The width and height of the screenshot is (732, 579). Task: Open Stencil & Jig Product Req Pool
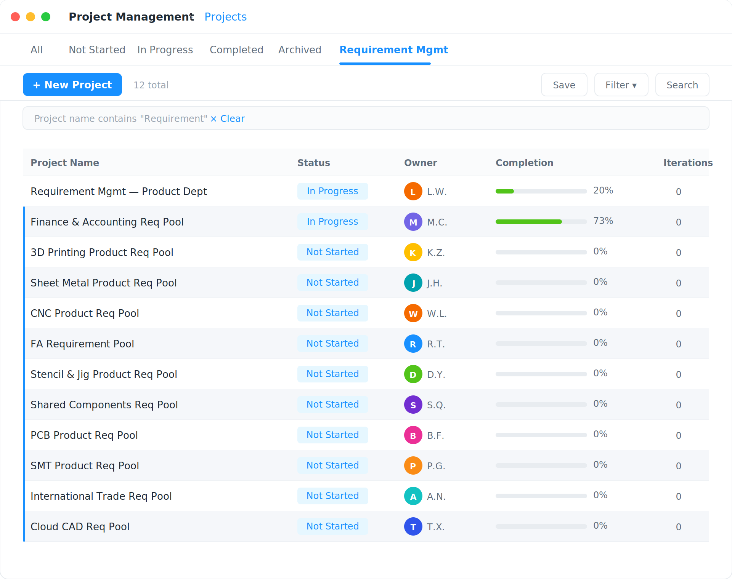click(104, 374)
